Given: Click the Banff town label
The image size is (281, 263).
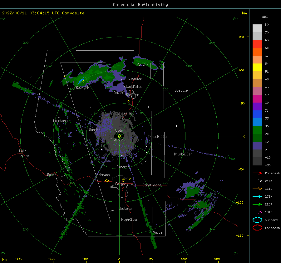Looking at the screenshot, I should point(52,174).
